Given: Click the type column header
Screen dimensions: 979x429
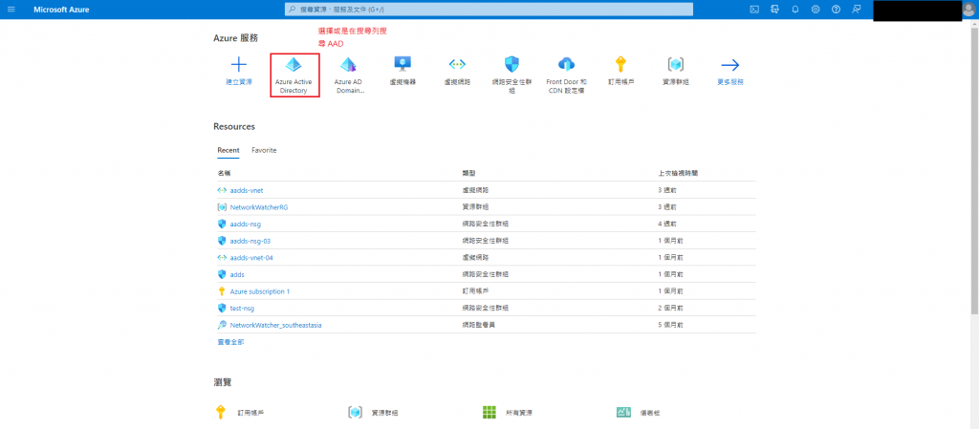Looking at the screenshot, I should tap(468, 173).
